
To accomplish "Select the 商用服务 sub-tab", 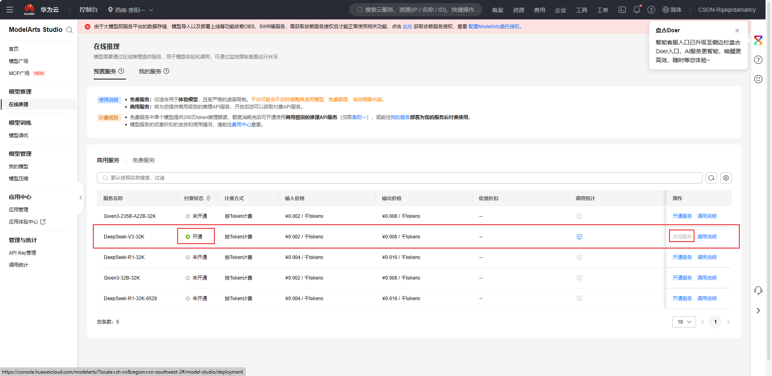I will 108,160.
